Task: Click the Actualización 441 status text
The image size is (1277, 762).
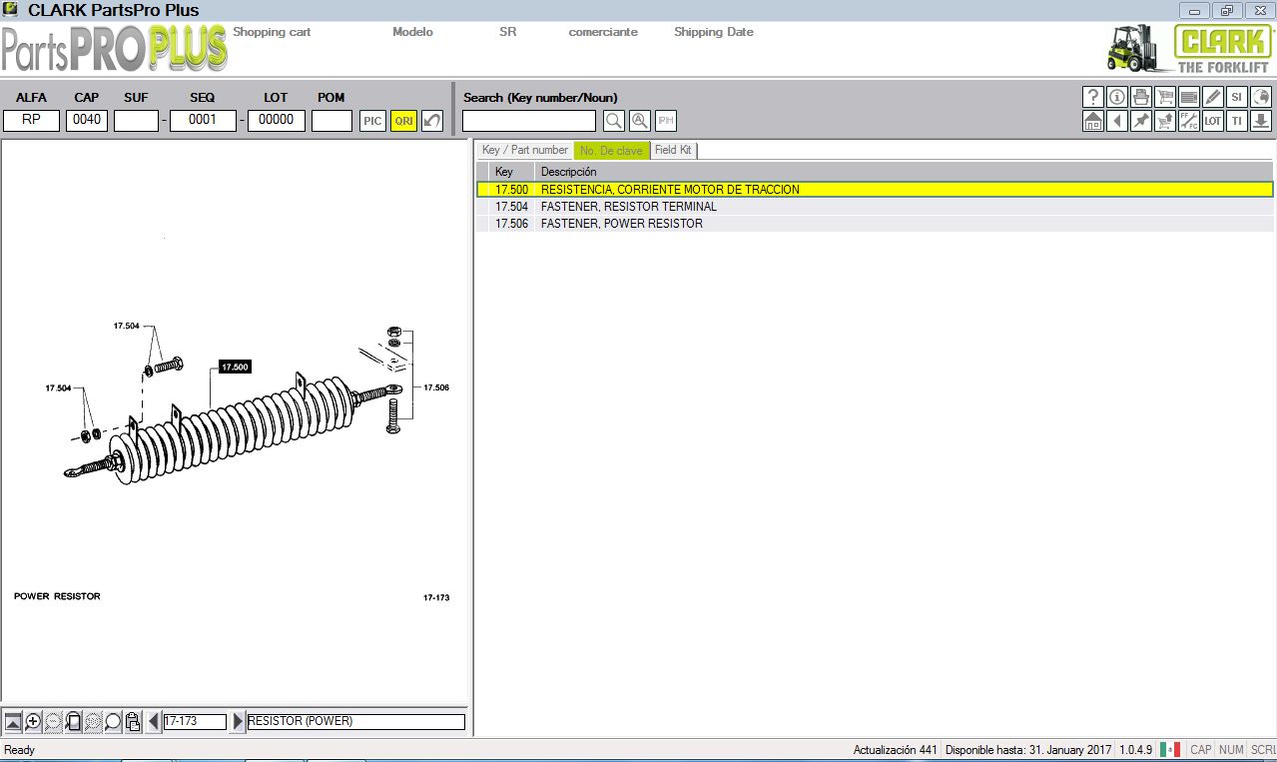Action: tap(895, 750)
